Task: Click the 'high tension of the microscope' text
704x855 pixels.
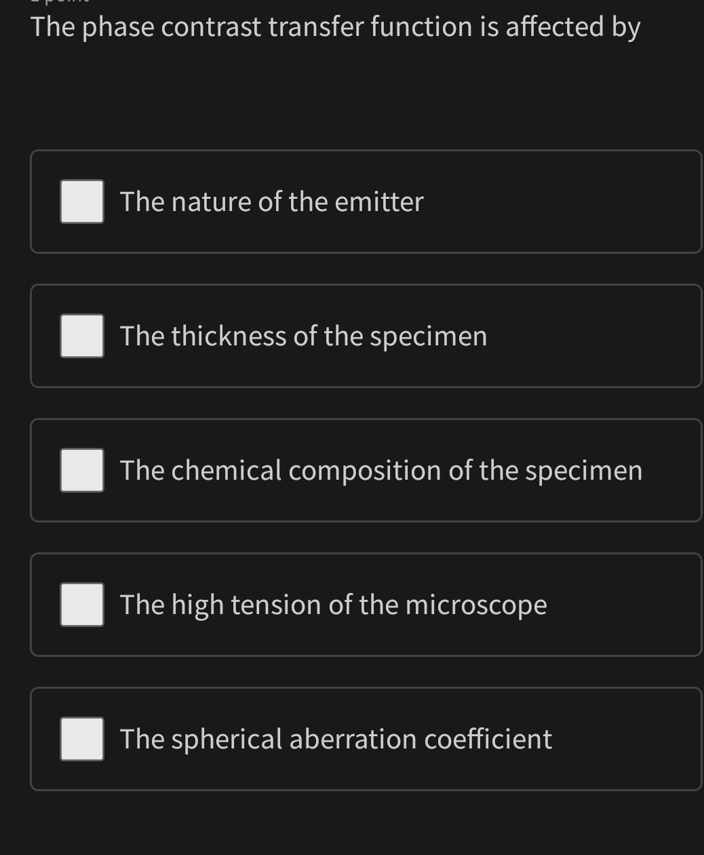Action: [332, 604]
